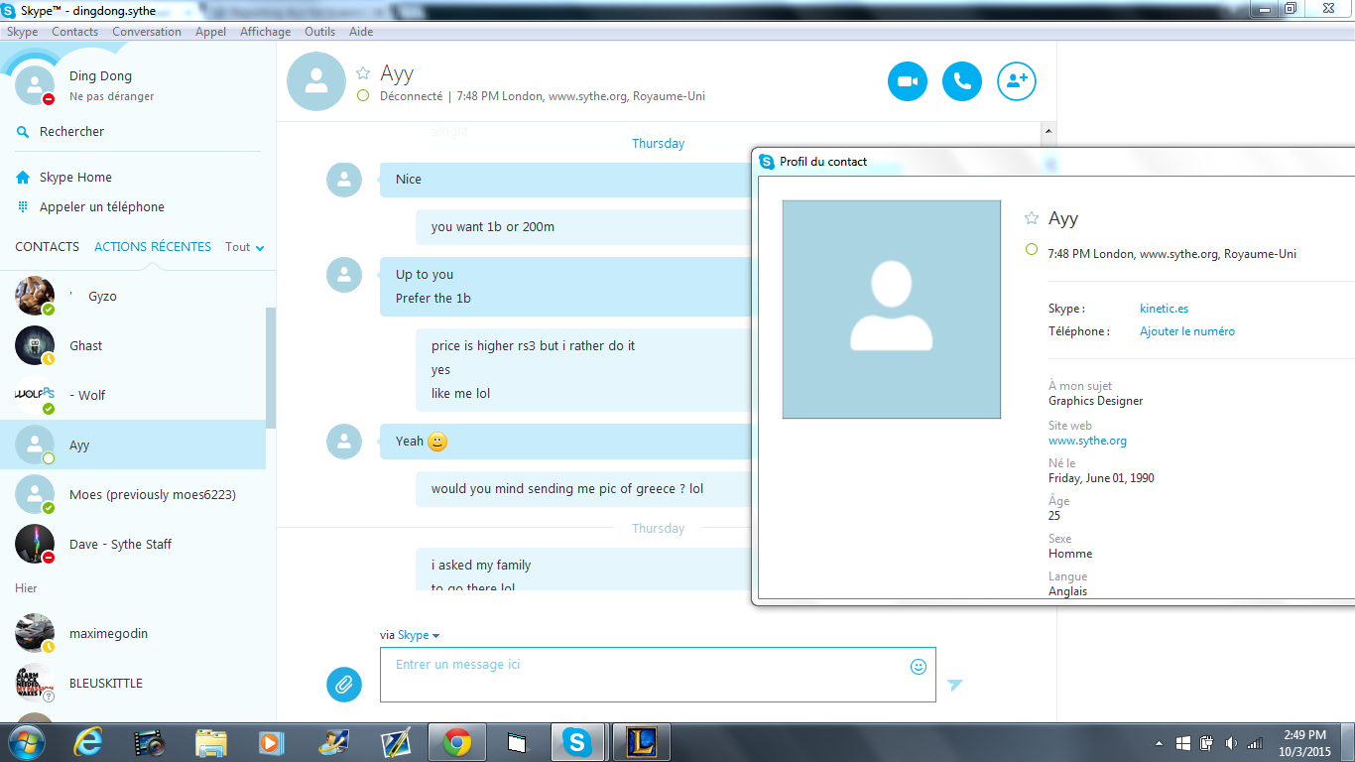Select the maximegodin contact
Image resolution: width=1355 pixels, height=762 pixels.
pos(133,633)
